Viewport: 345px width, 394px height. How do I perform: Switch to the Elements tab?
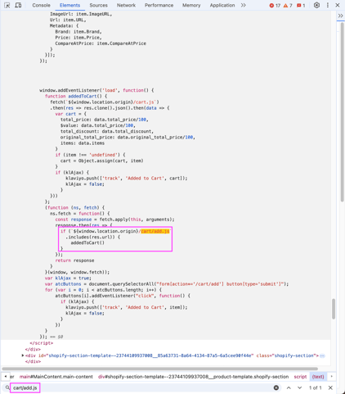[69, 5]
